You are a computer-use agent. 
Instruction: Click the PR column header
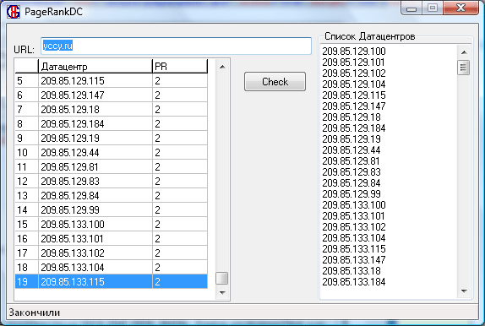(180, 66)
